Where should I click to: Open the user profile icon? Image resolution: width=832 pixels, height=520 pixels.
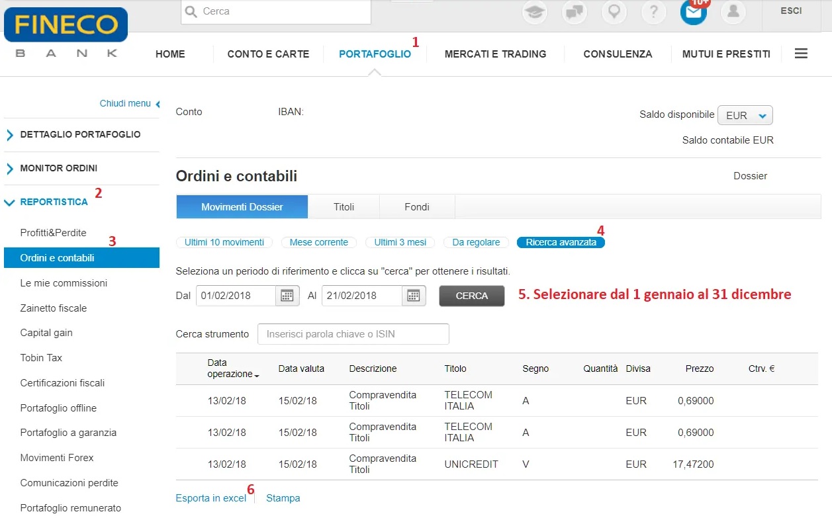coord(733,13)
